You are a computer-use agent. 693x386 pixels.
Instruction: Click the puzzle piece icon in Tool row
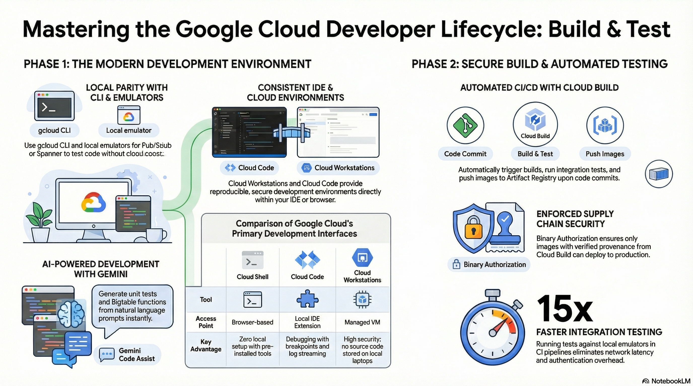pos(307,299)
